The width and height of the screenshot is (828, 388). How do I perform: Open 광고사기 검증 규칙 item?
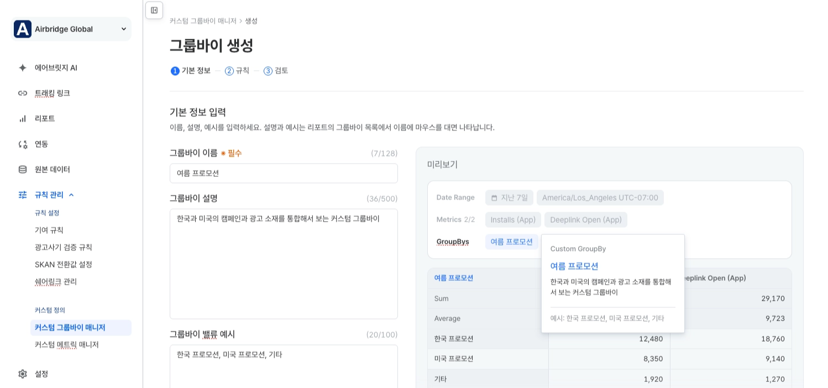click(64, 247)
